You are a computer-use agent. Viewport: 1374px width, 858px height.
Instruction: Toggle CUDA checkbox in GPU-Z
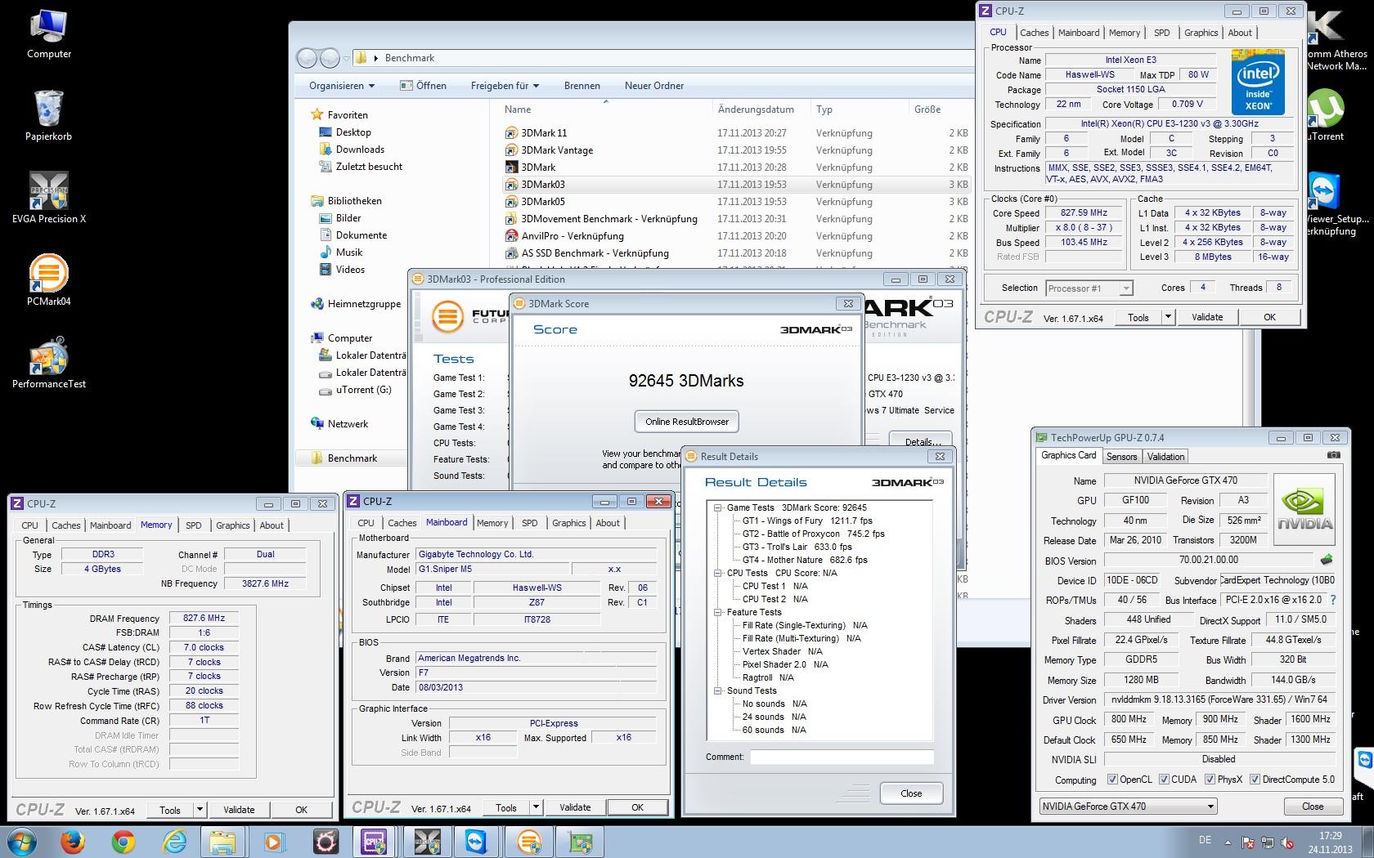(x=1163, y=780)
